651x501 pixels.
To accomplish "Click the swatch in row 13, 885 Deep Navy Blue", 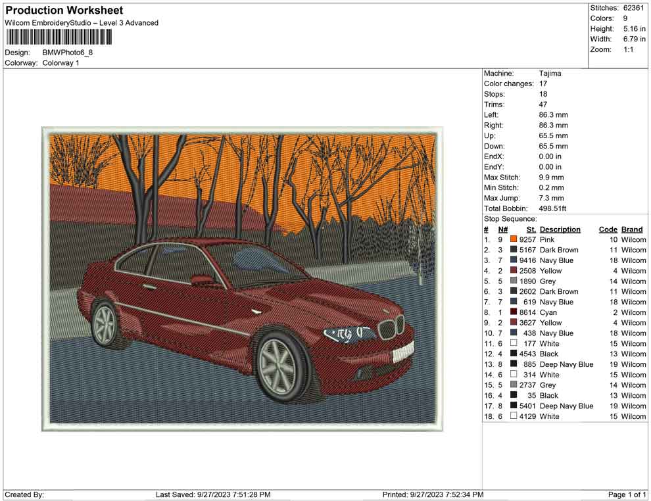I will [x=514, y=364].
